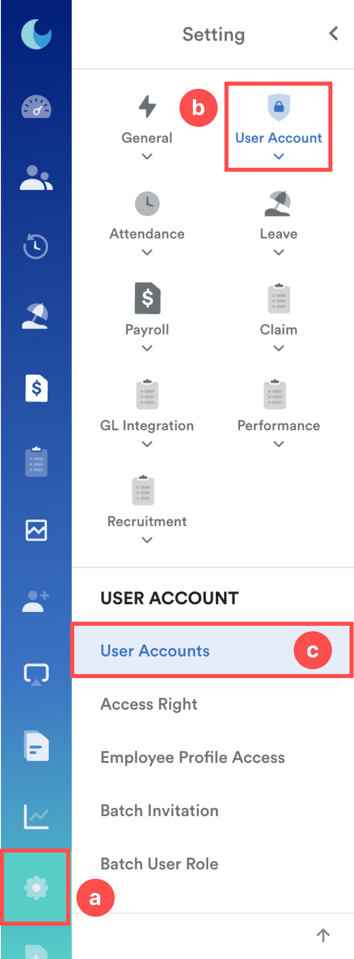Collapse the Setting panel with back chevron
354x959 pixels.
(334, 33)
